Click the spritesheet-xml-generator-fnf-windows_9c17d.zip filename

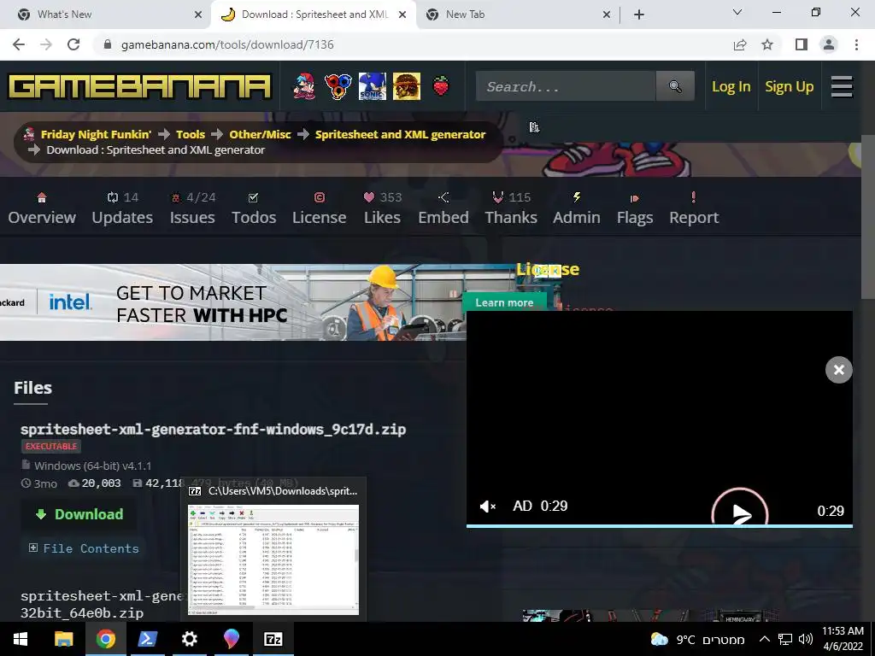pos(213,429)
